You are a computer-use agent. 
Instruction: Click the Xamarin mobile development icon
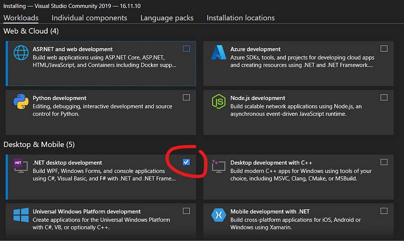(x=218, y=215)
